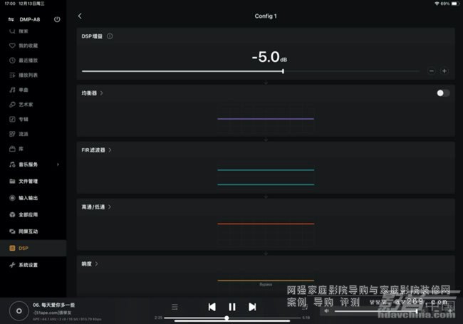Click the play queue list icon
Screen dimensions: 463x324
(x=174, y=307)
